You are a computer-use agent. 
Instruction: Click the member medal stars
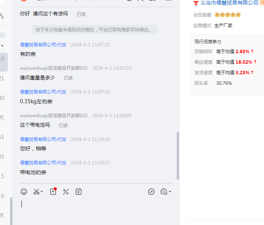228,15
